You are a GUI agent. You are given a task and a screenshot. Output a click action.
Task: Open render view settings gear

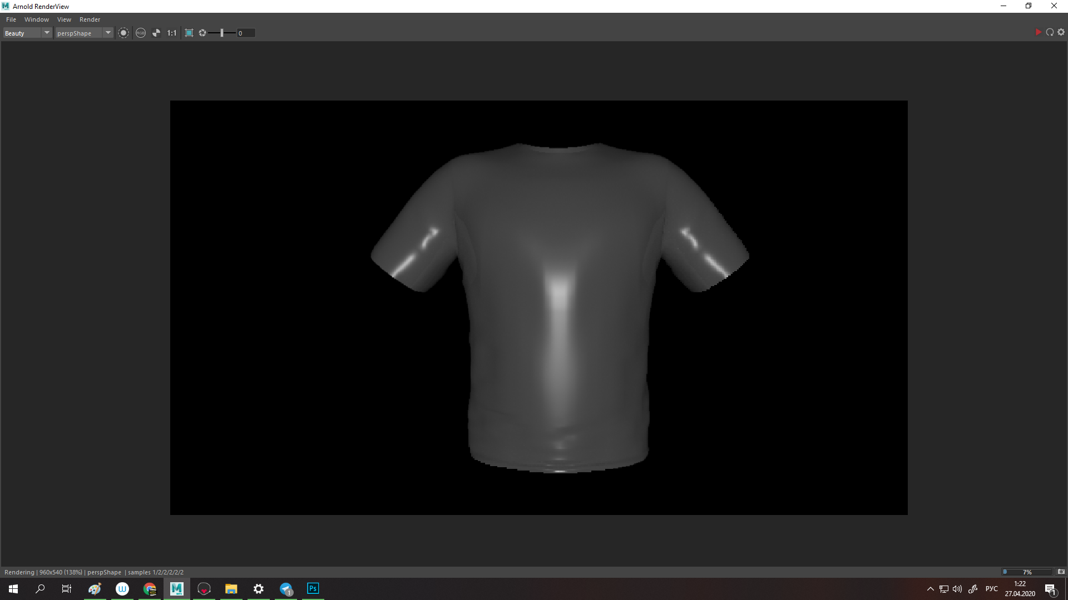1061,32
